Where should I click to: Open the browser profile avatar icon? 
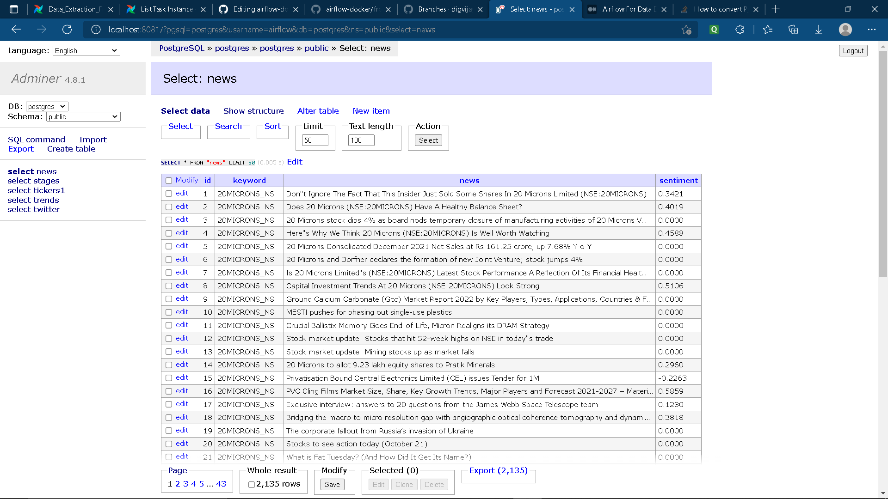coord(846,29)
